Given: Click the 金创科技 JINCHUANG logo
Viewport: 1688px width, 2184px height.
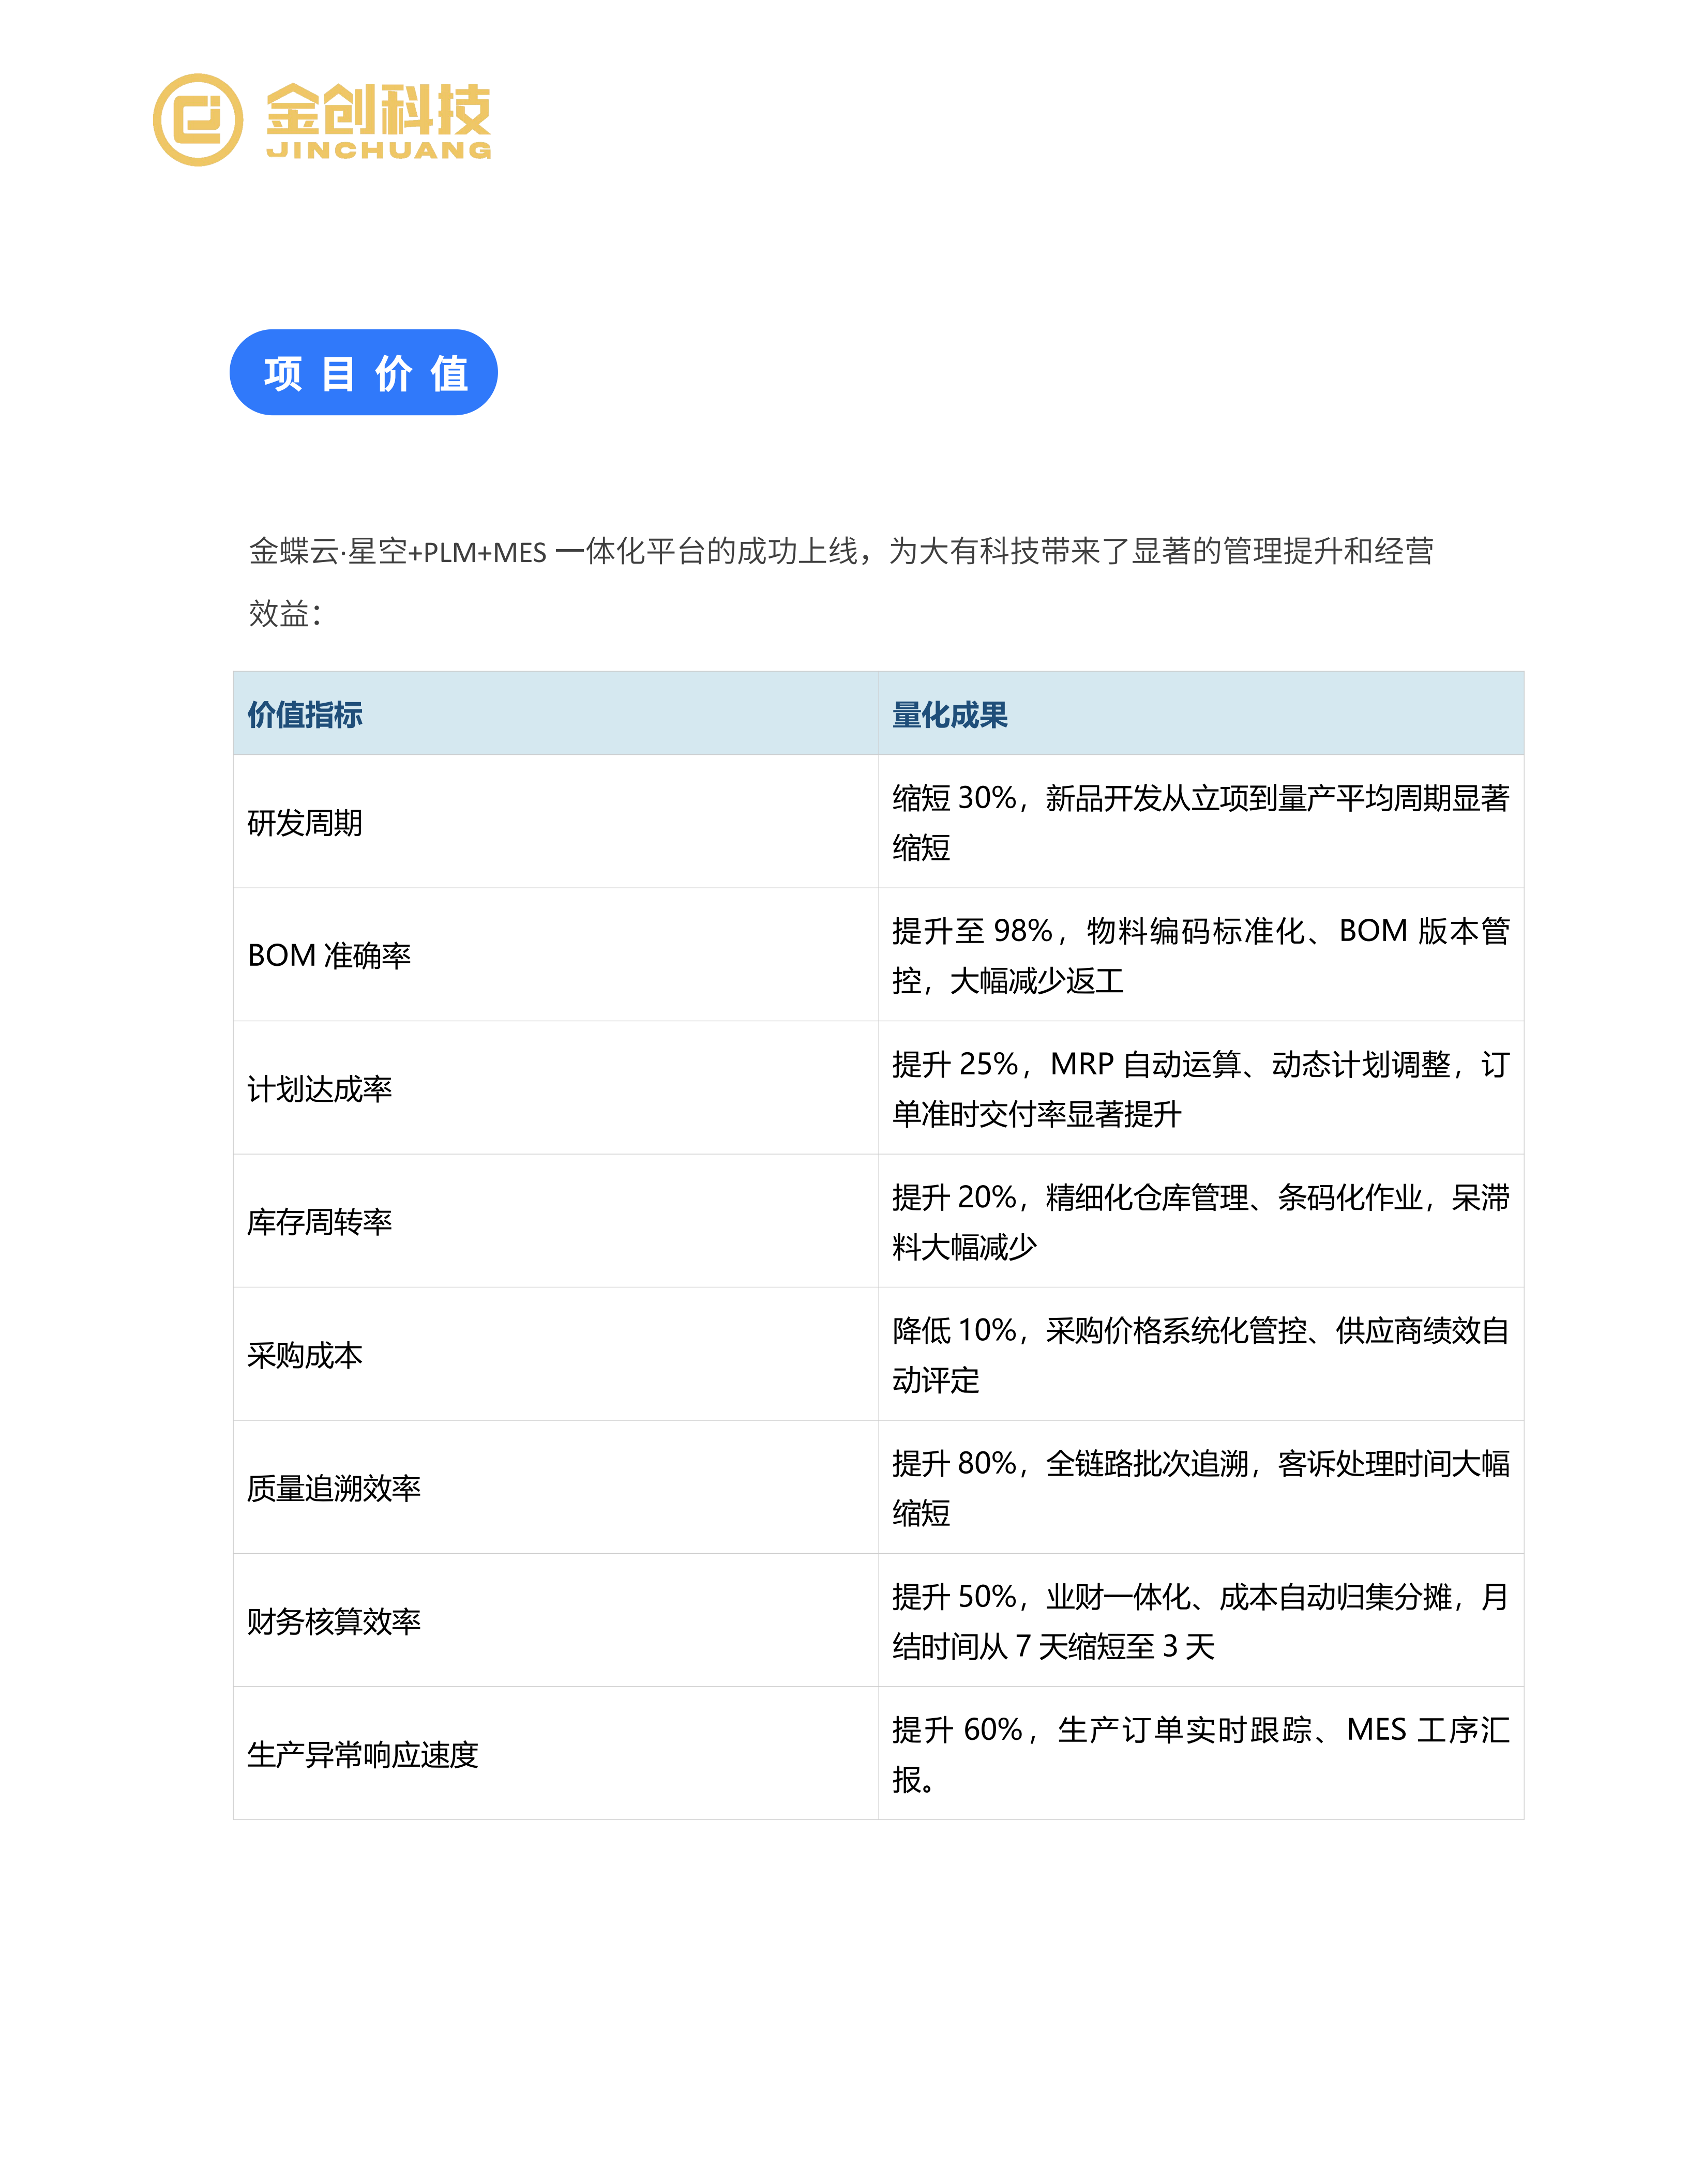Looking at the screenshot, I should click(x=322, y=120).
